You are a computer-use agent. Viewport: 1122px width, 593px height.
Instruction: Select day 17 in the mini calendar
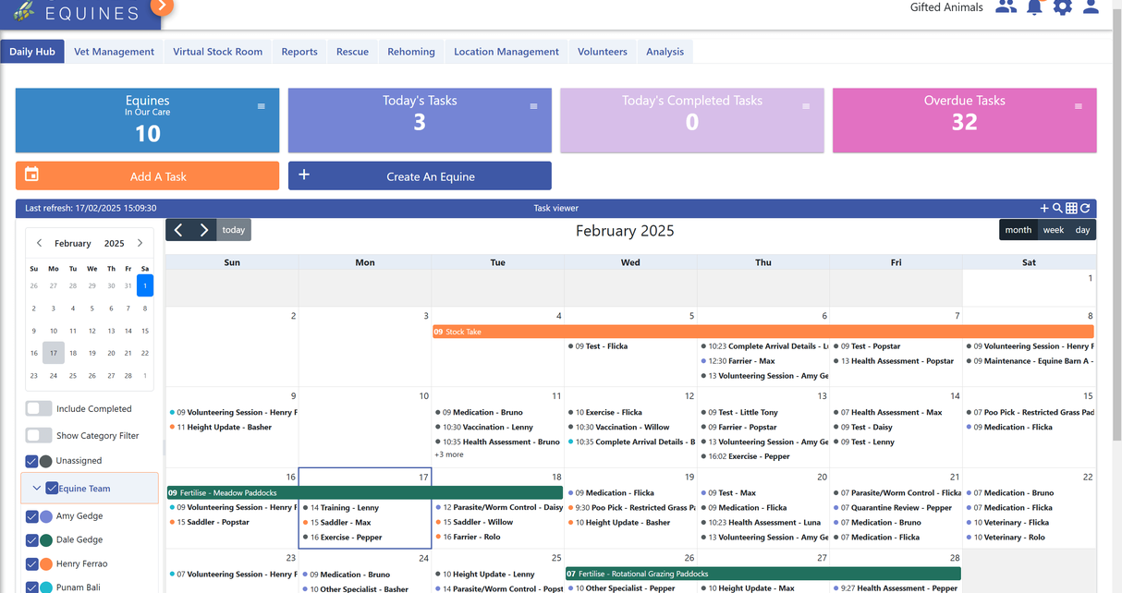(x=54, y=353)
